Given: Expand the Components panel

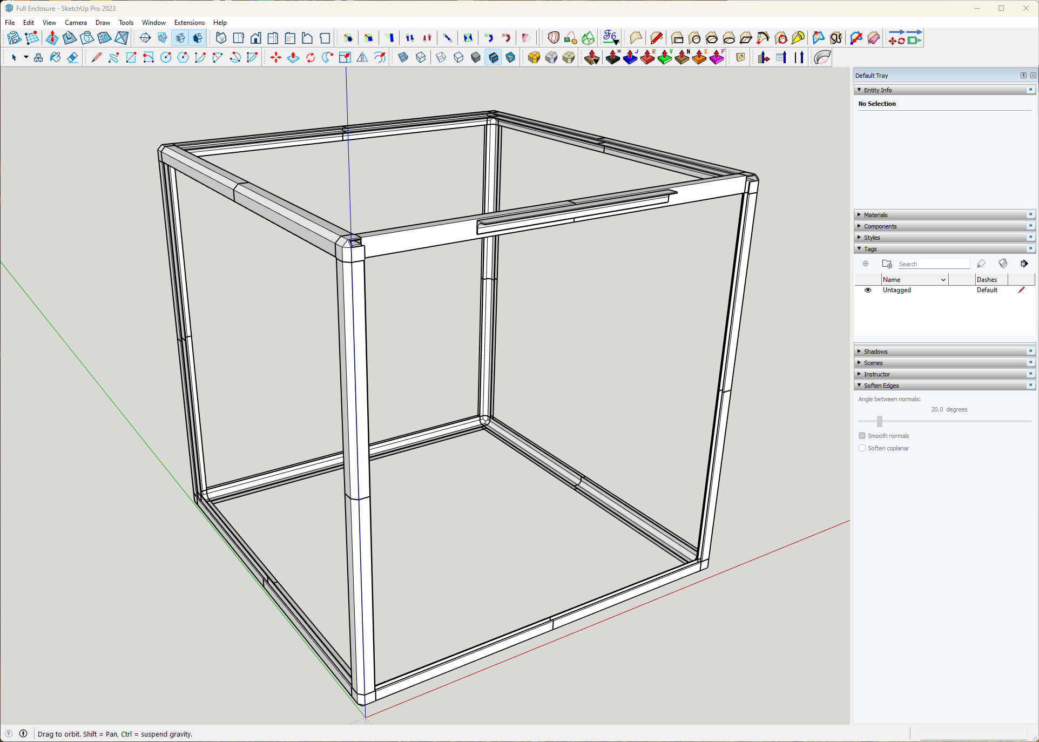Looking at the screenshot, I should pyautogui.click(x=860, y=226).
